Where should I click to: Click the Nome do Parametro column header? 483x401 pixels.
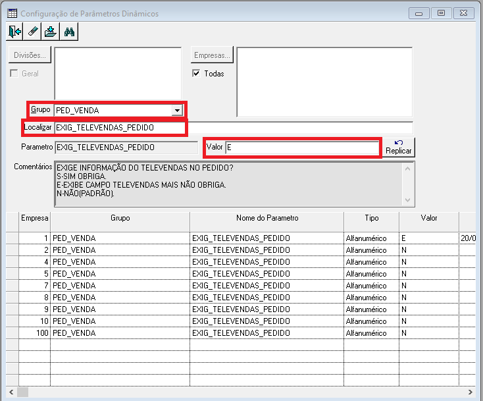[267, 222]
